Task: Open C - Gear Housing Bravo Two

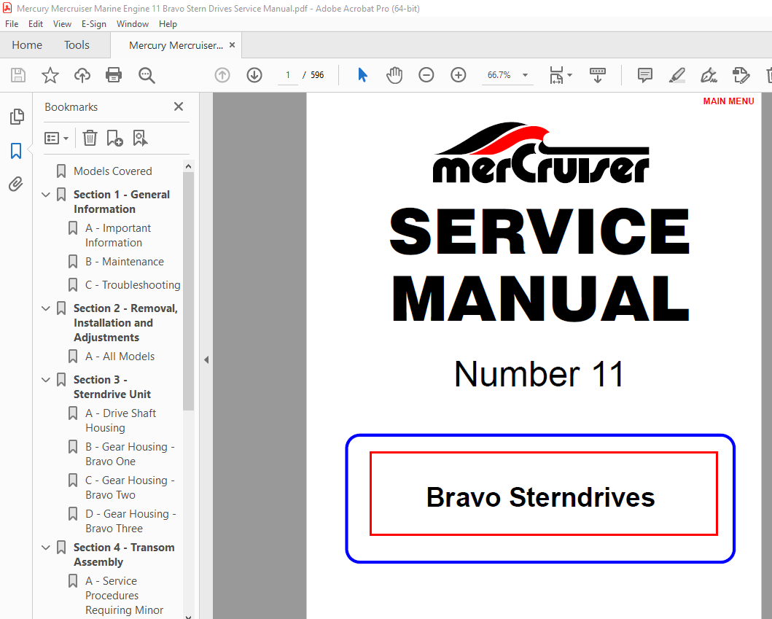Action: tap(130, 487)
